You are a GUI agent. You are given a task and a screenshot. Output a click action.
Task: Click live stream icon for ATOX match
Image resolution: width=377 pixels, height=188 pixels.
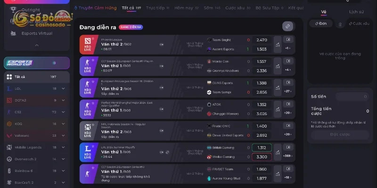coord(288,104)
